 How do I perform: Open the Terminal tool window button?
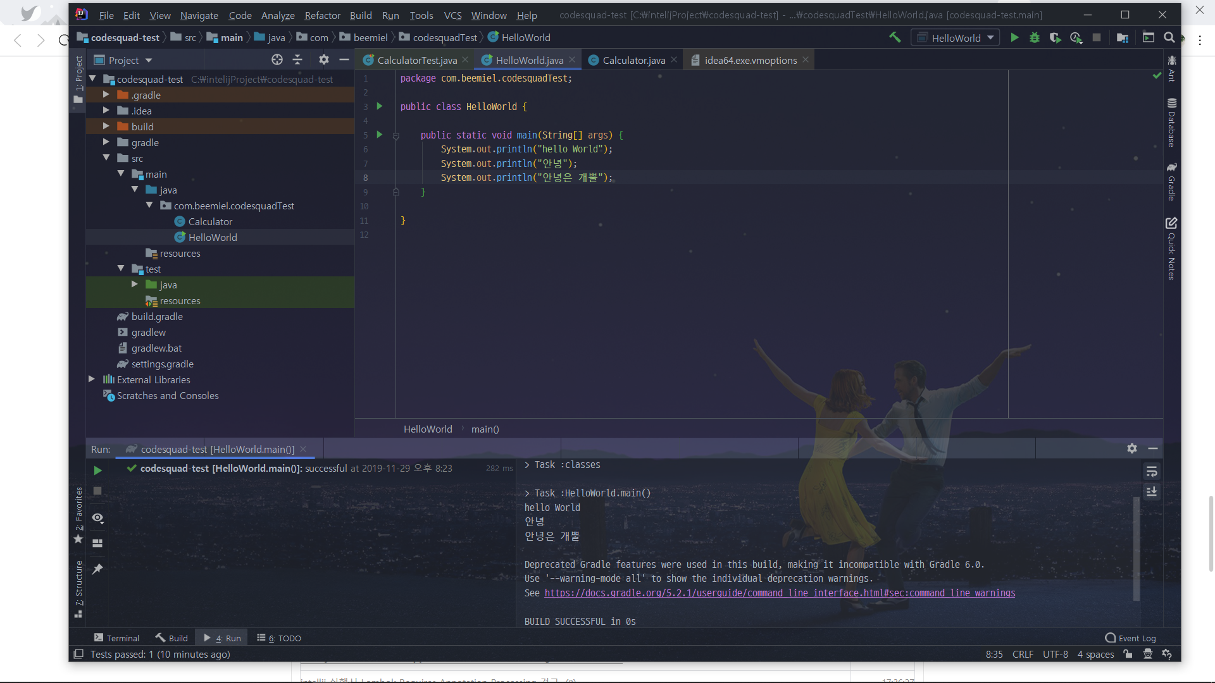(116, 638)
